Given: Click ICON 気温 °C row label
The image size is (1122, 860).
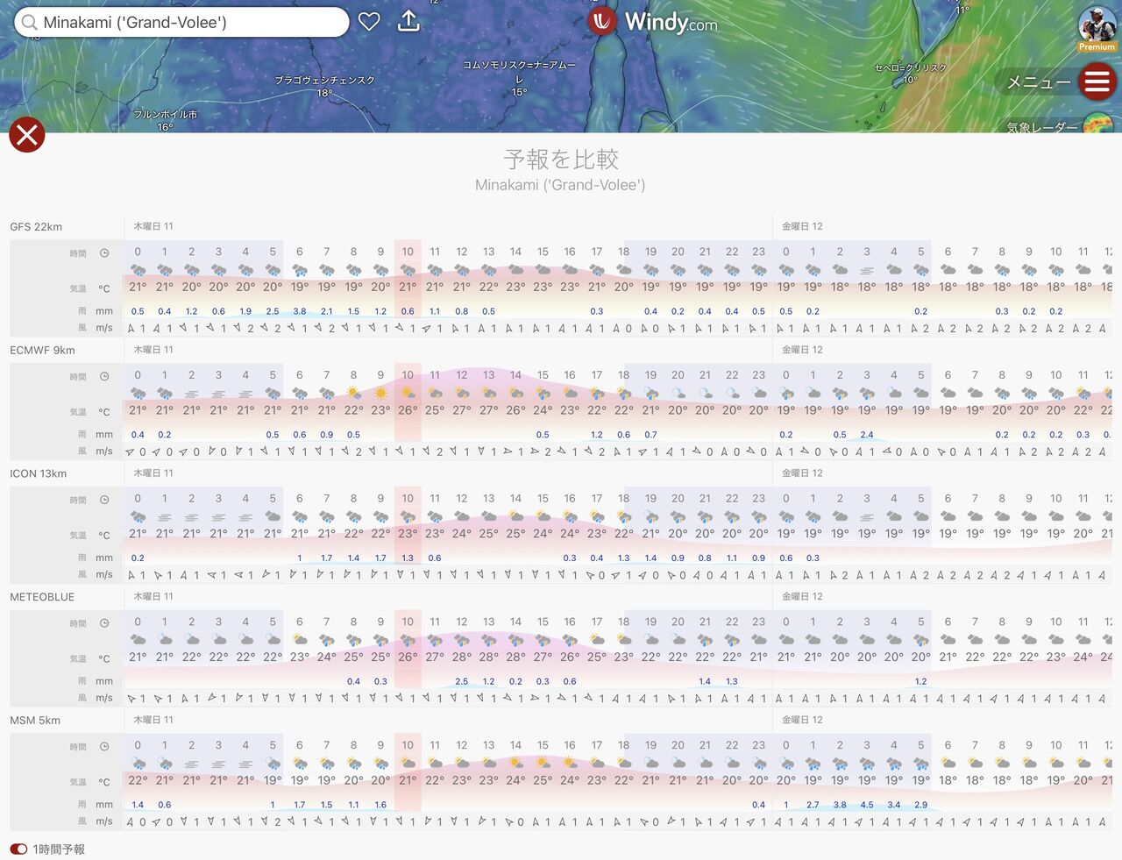Looking at the screenshot, I should click(91, 535).
